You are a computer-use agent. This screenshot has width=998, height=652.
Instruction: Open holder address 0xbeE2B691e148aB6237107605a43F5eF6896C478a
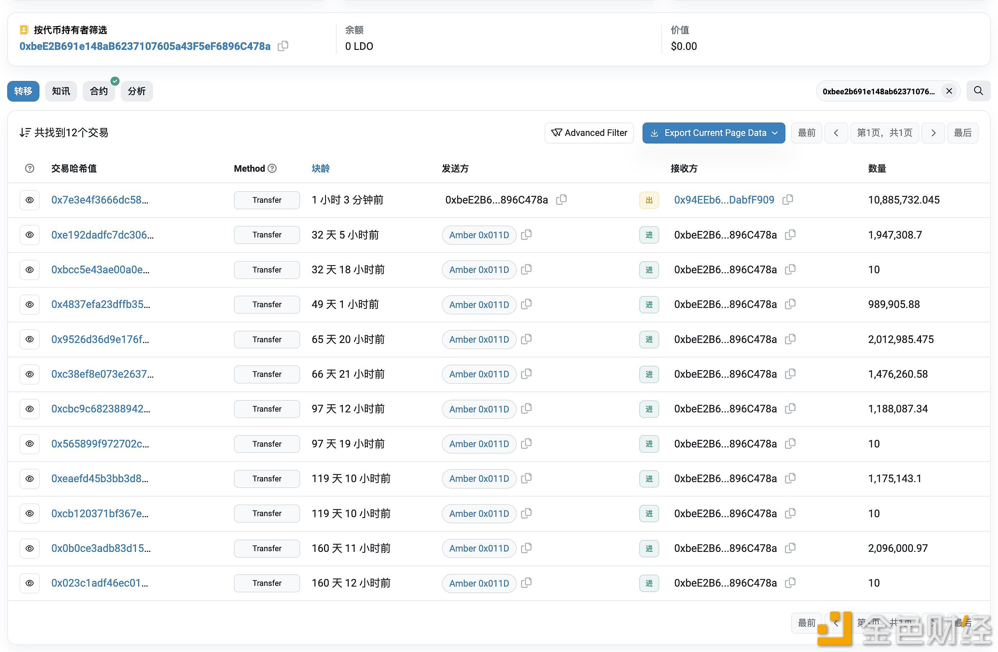(x=145, y=46)
